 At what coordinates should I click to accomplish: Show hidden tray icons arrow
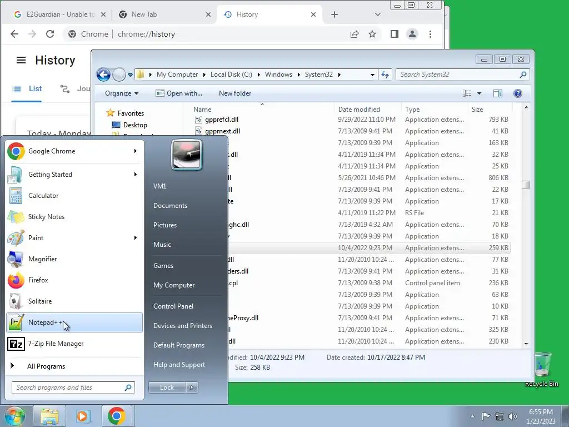(x=472, y=416)
